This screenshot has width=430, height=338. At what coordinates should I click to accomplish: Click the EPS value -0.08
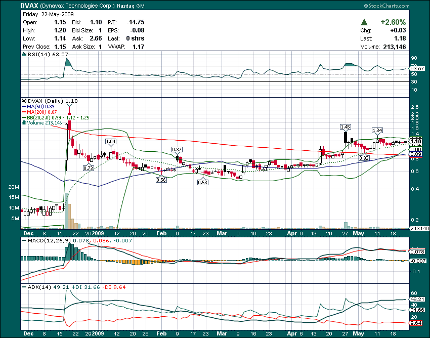click(x=137, y=30)
